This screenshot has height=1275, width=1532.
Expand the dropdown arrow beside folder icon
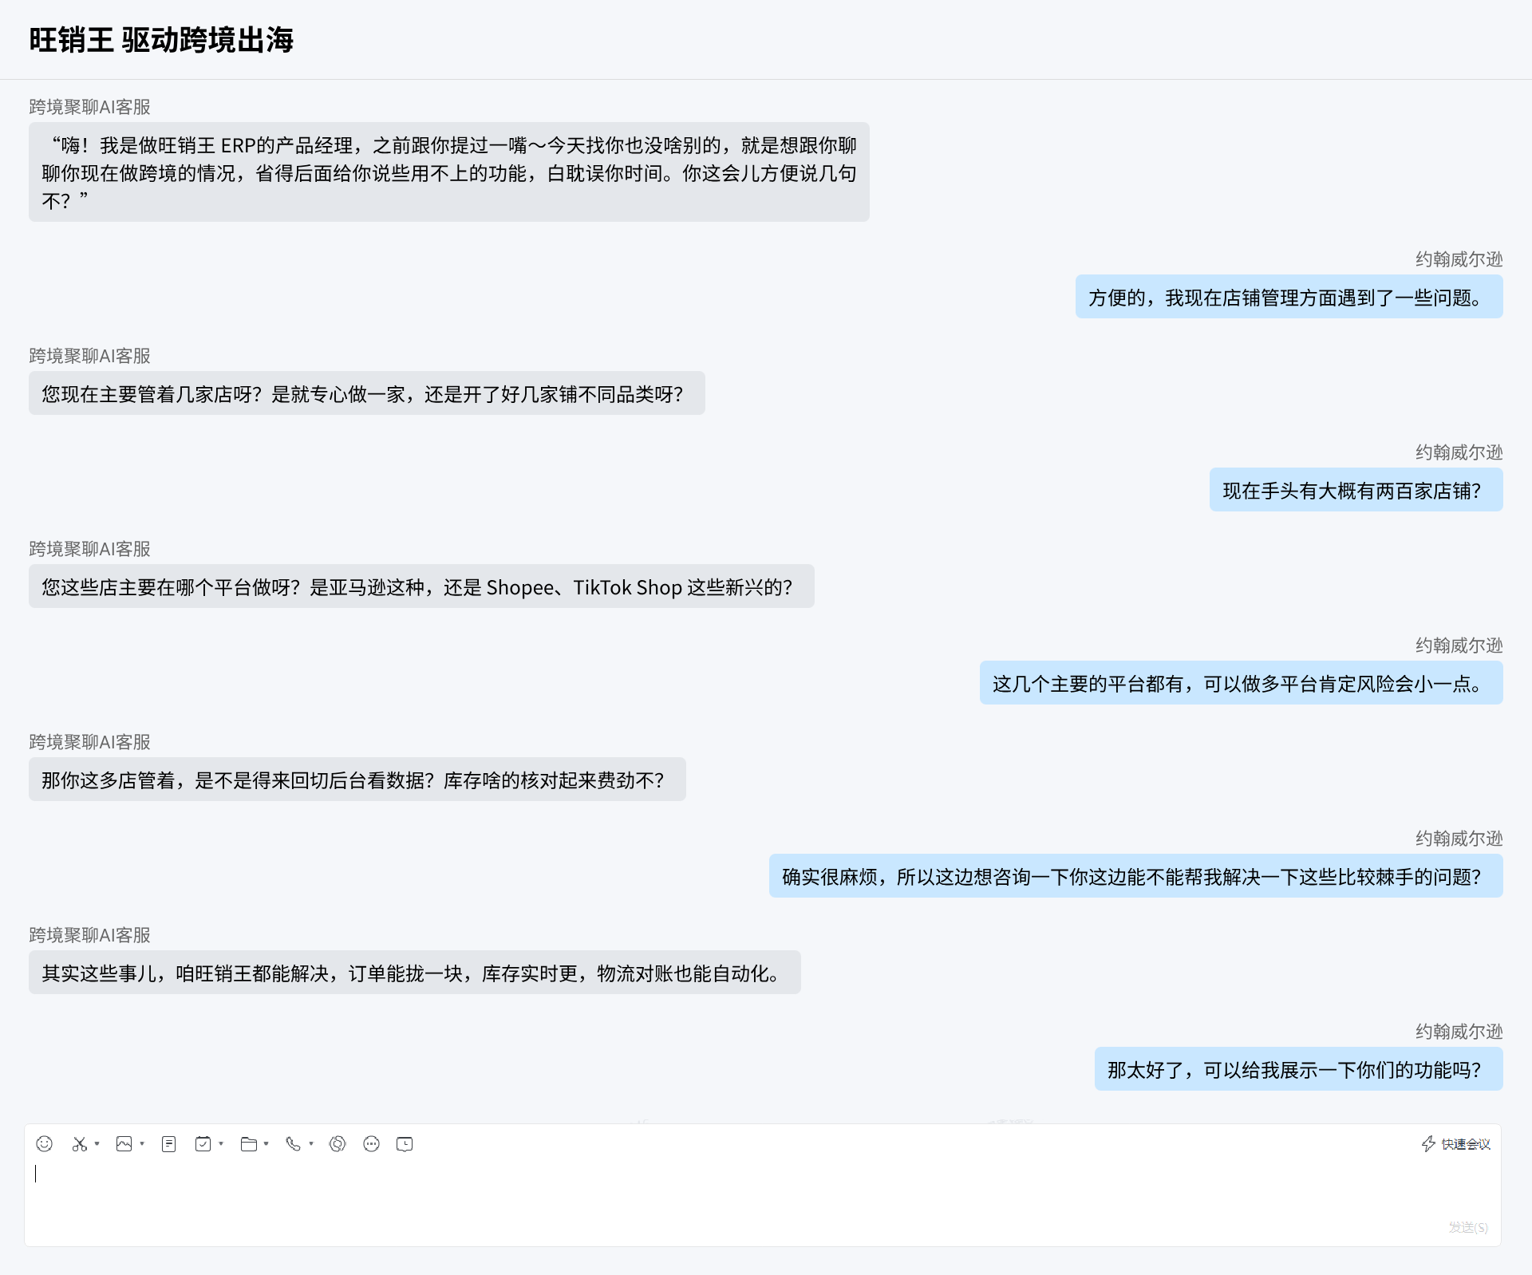click(x=266, y=1143)
